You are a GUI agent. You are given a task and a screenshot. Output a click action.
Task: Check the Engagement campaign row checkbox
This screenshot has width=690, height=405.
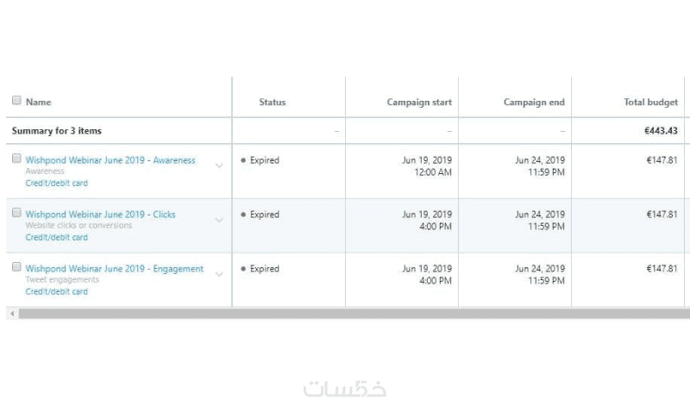(16, 267)
